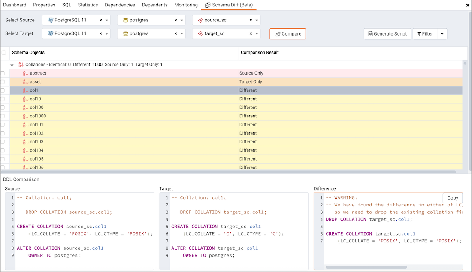
Task: Click the collation icon beside col103 row
Action: (x=26, y=142)
